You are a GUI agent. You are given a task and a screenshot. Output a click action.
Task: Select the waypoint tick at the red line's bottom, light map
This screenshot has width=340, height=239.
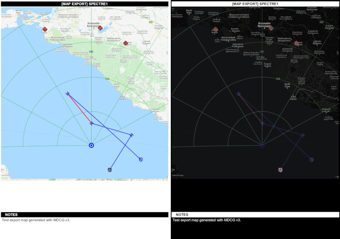92,124
